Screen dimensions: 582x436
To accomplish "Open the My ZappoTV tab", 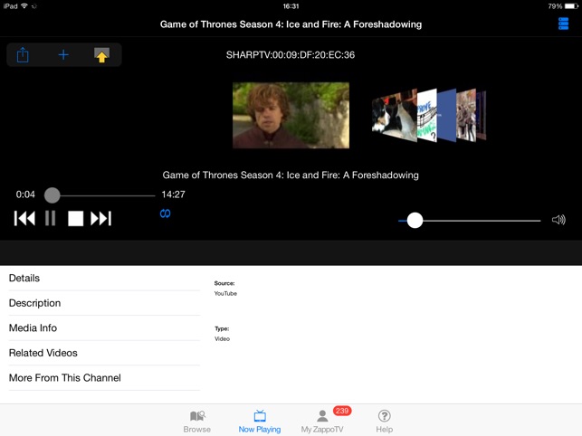I will 322,422.
